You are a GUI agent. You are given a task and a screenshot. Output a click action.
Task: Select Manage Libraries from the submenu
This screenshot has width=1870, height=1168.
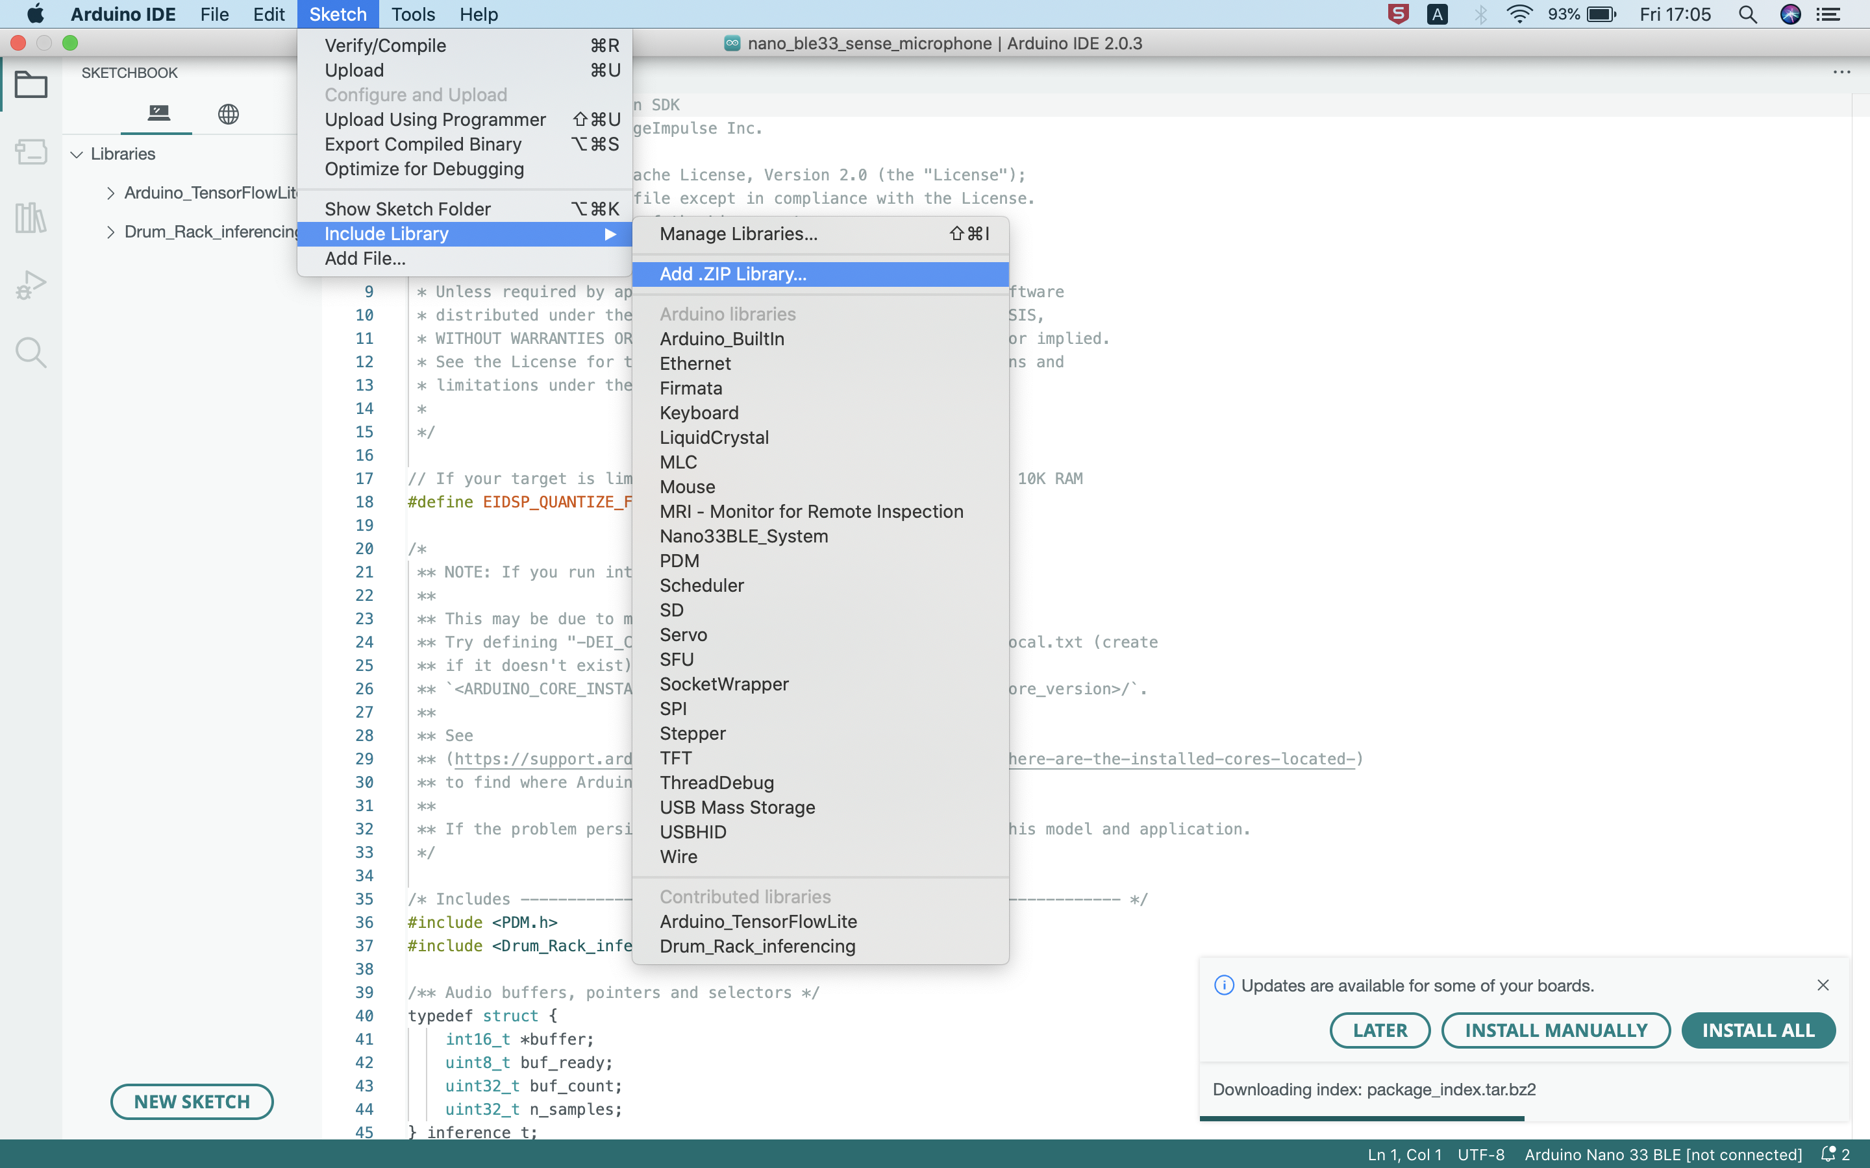(x=737, y=234)
